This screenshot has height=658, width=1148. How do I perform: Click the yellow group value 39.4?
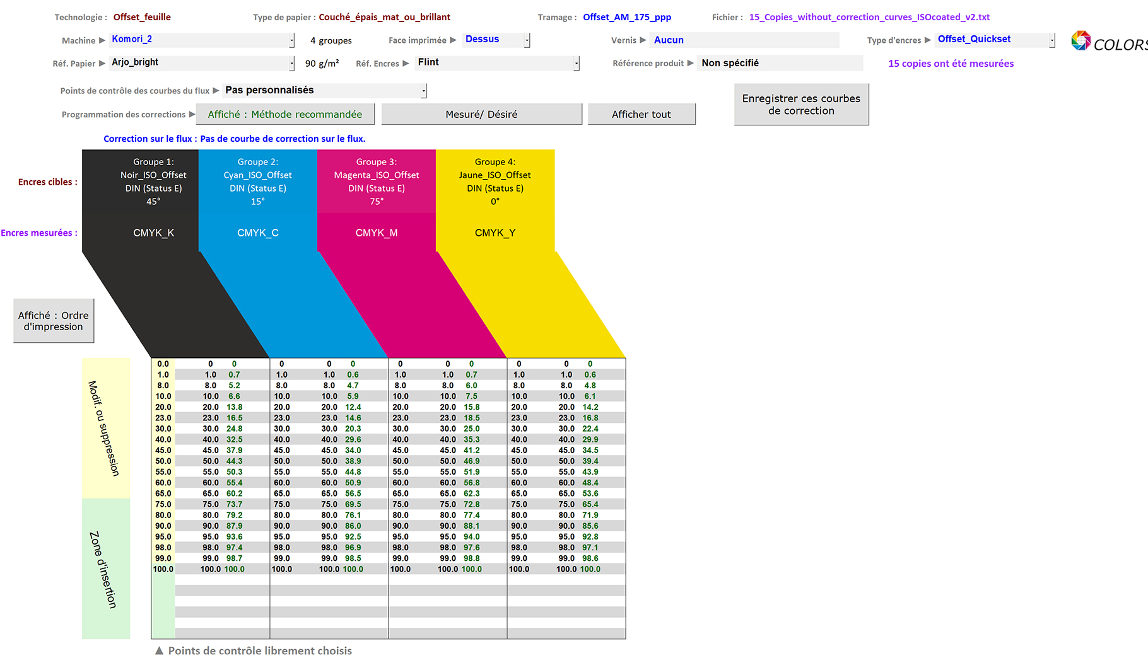(590, 461)
